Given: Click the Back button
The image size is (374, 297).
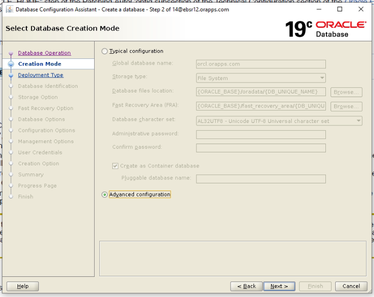Looking at the screenshot, I should pyautogui.click(x=246, y=286).
